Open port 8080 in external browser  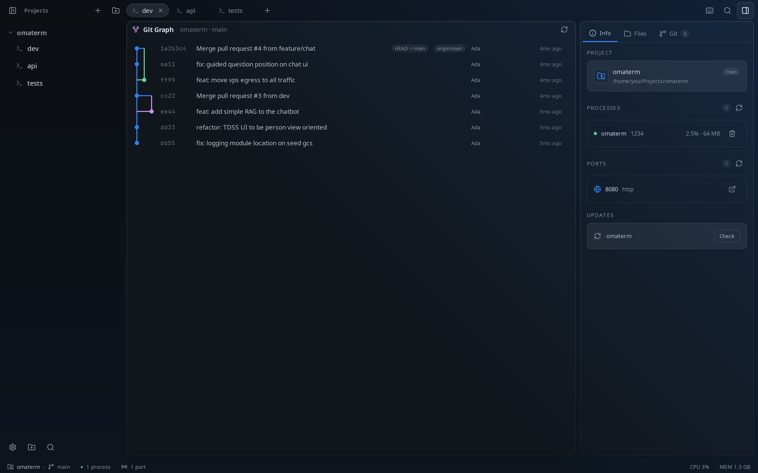click(732, 189)
